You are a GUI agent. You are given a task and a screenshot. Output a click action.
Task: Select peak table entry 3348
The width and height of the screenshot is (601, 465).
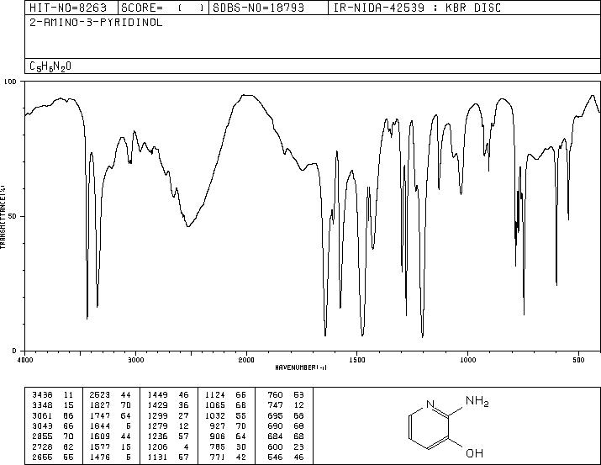point(42,405)
